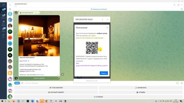Open the red YouTube avatar chat

pyautogui.click(x=10, y=37)
